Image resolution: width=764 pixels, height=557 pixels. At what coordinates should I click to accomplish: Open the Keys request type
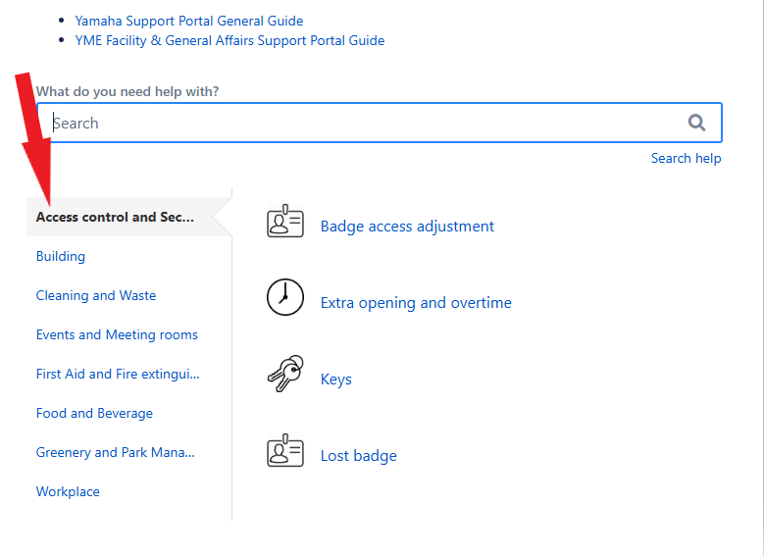pyautogui.click(x=335, y=380)
